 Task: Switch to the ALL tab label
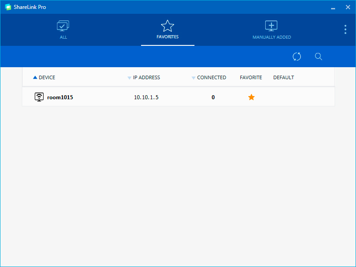pos(63,37)
